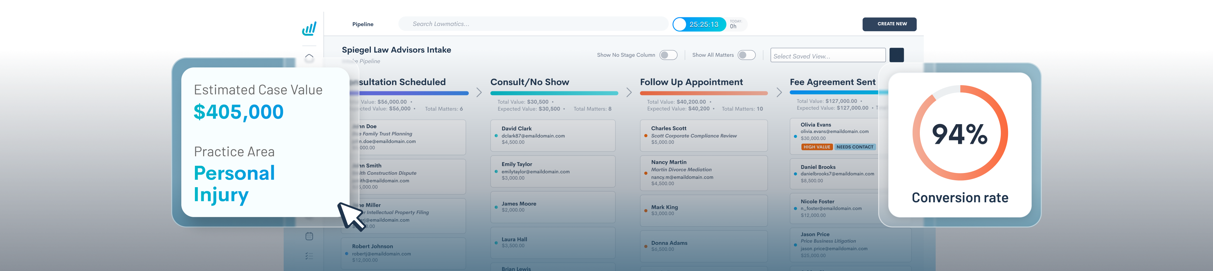Screen dimensions: 1213x271
Task: Click status dot on Robert Johnson card
Action: 347,254
